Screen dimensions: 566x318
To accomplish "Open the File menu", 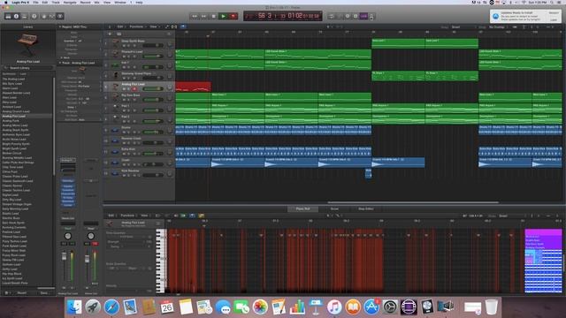I will 35,3.
